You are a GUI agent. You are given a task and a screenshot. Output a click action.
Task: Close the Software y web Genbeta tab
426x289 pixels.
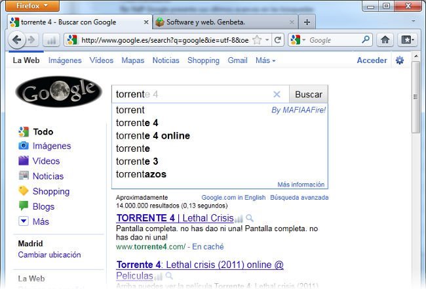pyautogui.click(x=292, y=22)
